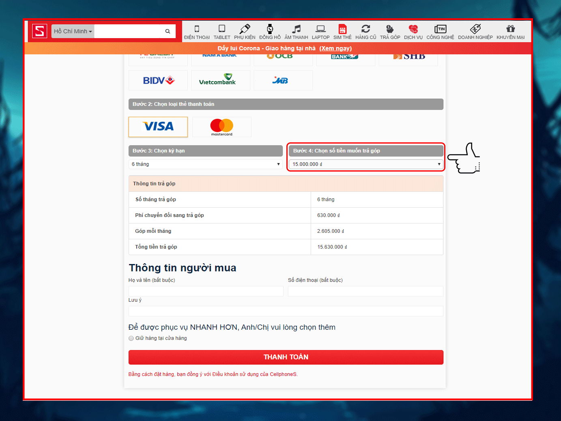Open the ÂM THANH audio category
The height and width of the screenshot is (421, 561).
(296, 32)
